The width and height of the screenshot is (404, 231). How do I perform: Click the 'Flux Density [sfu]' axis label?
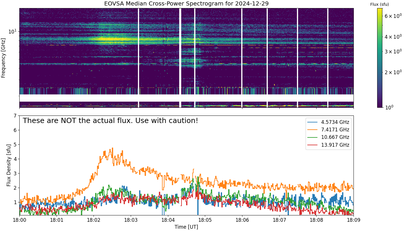pos(9,165)
